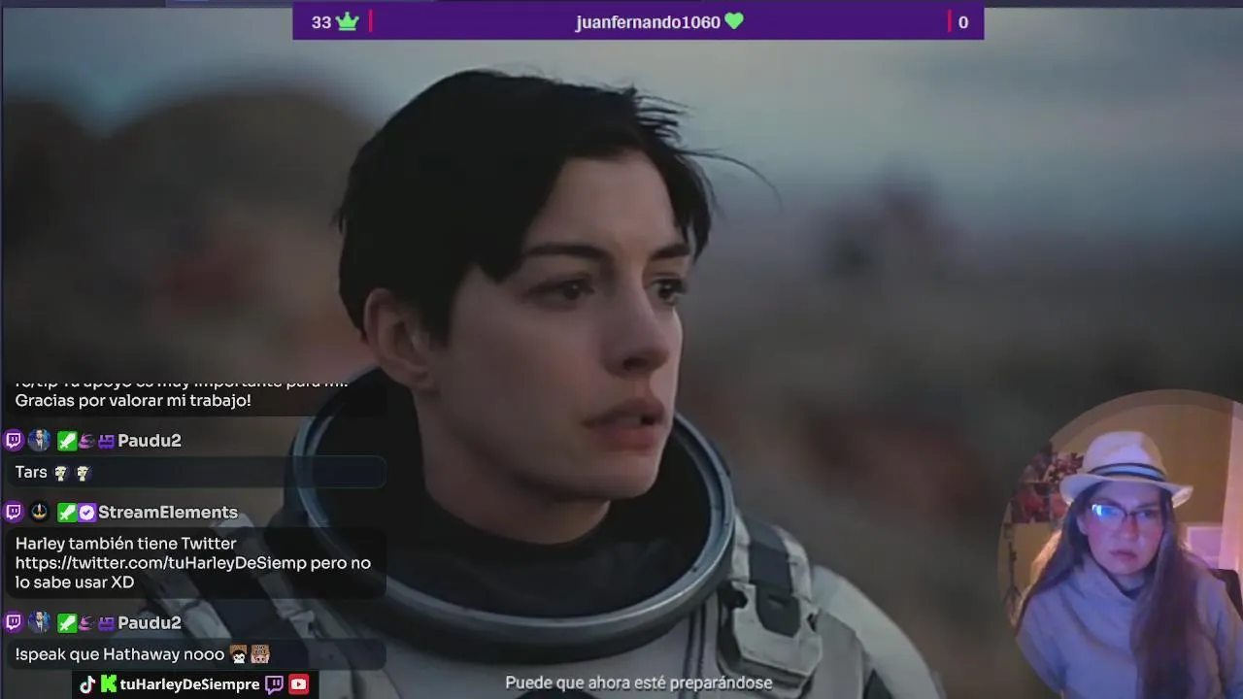This screenshot has height=699, width=1243.
Task: Click the crown icon beside 33
Action: point(348,22)
